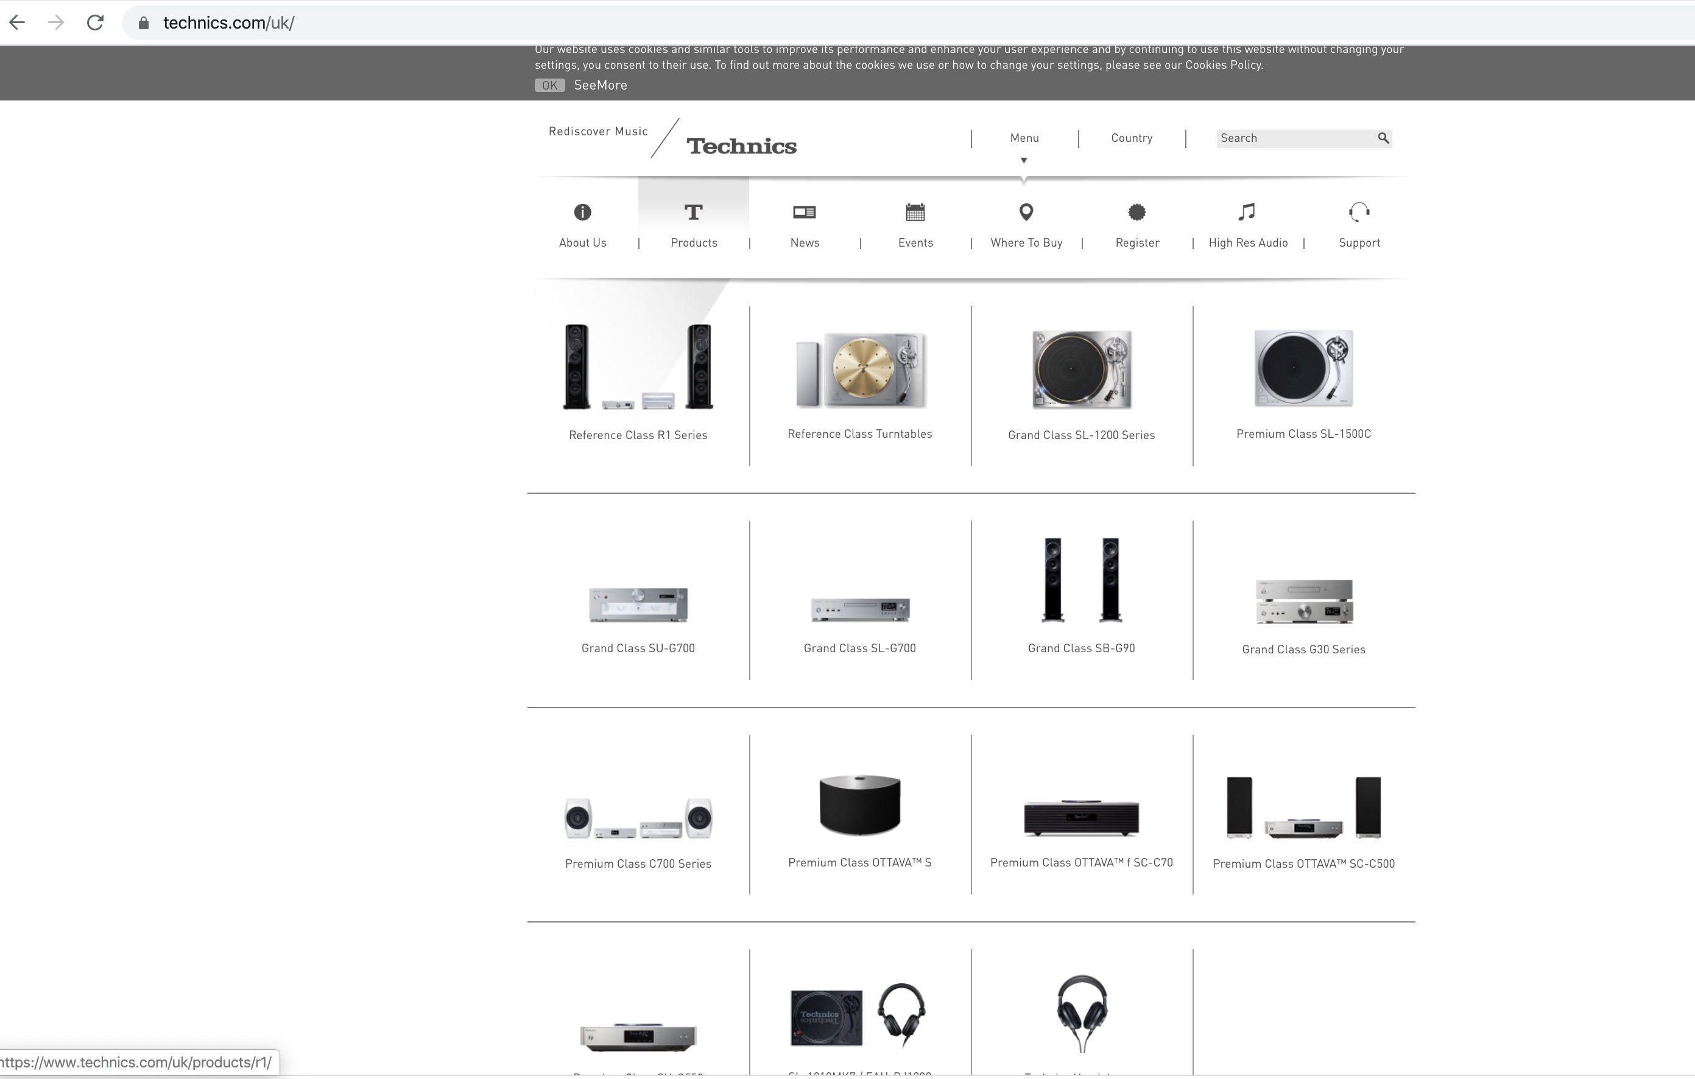Image resolution: width=1695 pixels, height=1079 pixels.
Task: Click the SeeMore cookie link
Action: point(601,85)
